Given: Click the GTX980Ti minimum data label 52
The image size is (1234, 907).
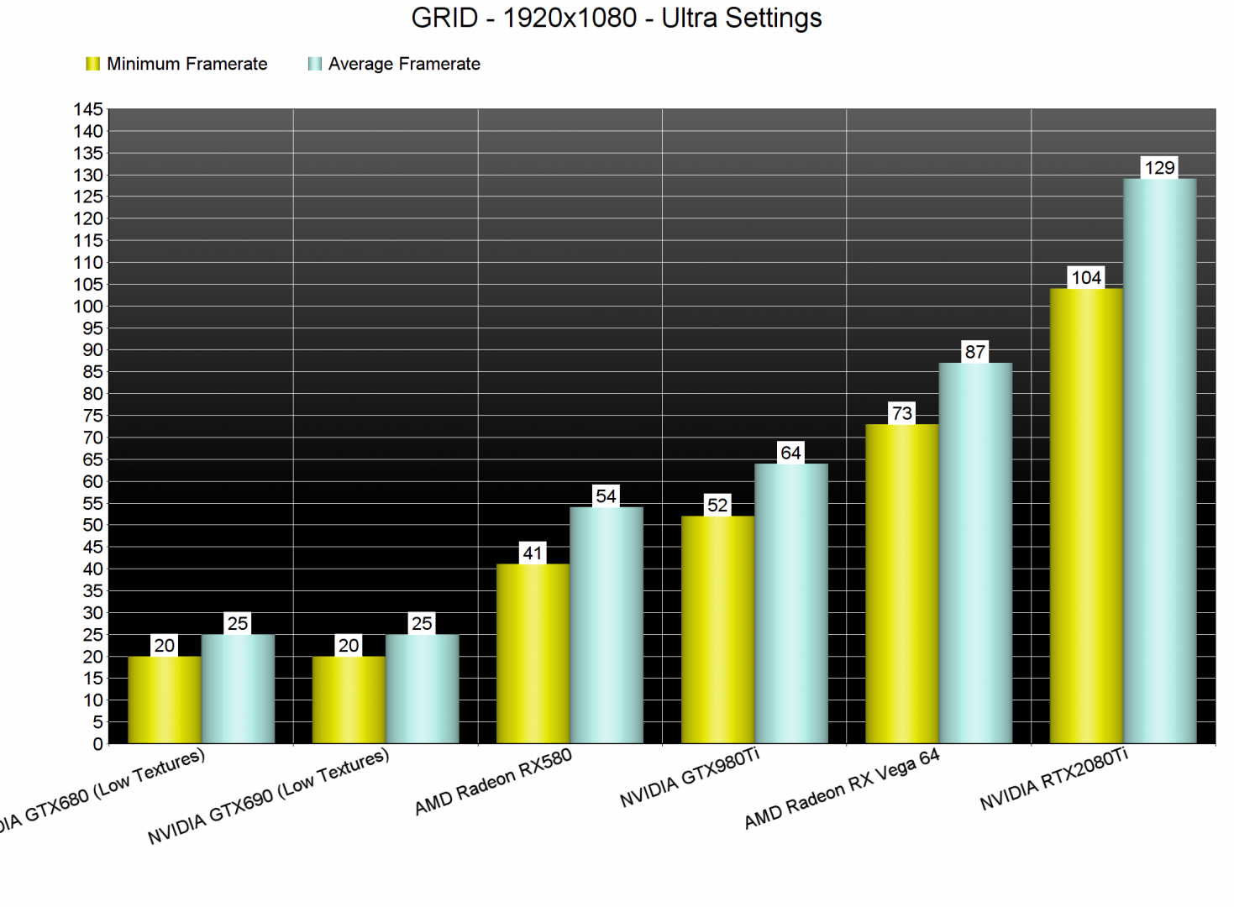Looking at the screenshot, I should click(x=717, y=506).
